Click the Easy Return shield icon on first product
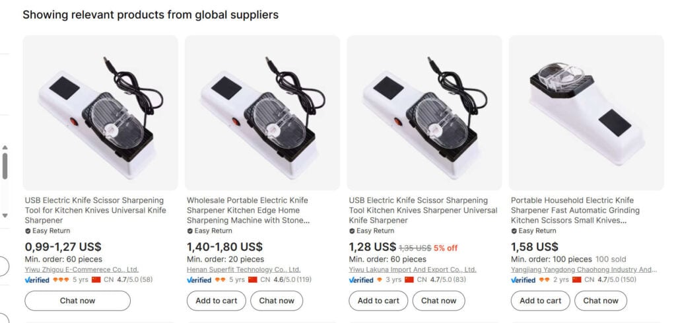Screen dimensions: 676x323 [x=28, y=231]
